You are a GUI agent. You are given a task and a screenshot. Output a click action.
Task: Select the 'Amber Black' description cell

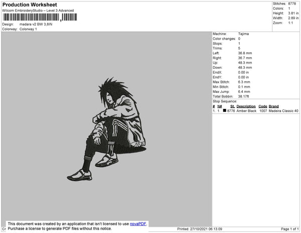point(246,111)
